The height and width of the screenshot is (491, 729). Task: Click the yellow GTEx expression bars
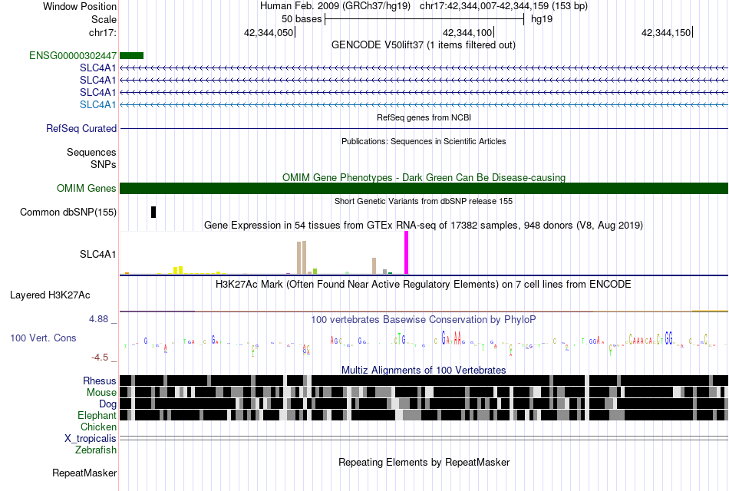pos(178,270)
